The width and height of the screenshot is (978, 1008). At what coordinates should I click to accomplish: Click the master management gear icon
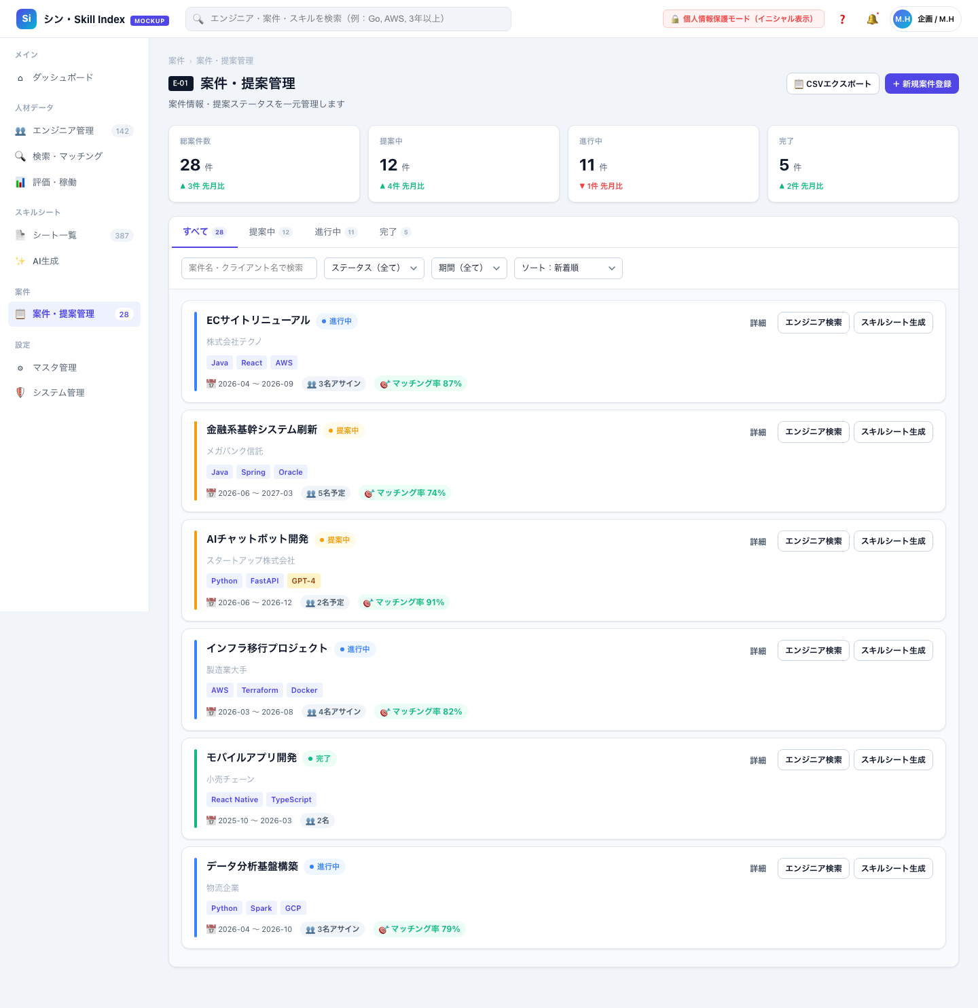click(x=20, y=367)
